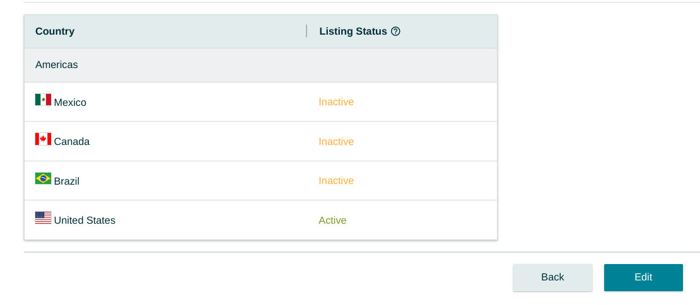Click the Americas region group row
700x305 pixels.
coord(260,65)
